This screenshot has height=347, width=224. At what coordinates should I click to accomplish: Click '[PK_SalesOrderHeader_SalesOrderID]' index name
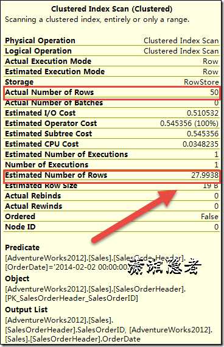pyautogui.click(x=71, y=298)
